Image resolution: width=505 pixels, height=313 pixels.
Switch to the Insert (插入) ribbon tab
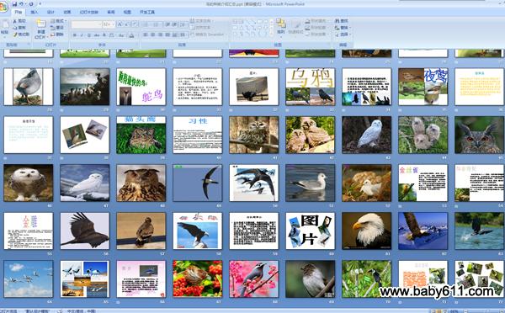point(35,13)
